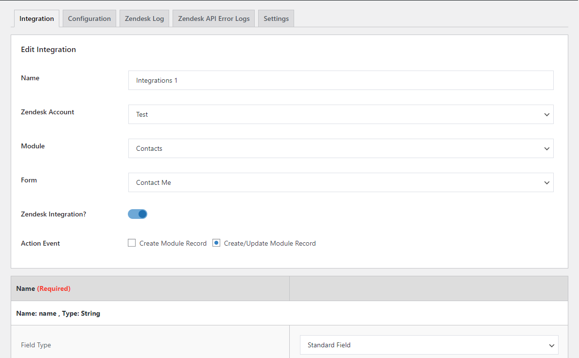Open the Form dropdown showing Contact Me
The image size is (579, 358).
[341, 182]
